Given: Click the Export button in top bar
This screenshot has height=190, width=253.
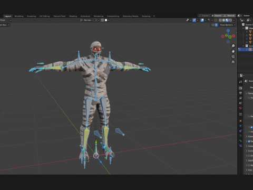Looking at the screenshot, I should (x=204, y=16).
